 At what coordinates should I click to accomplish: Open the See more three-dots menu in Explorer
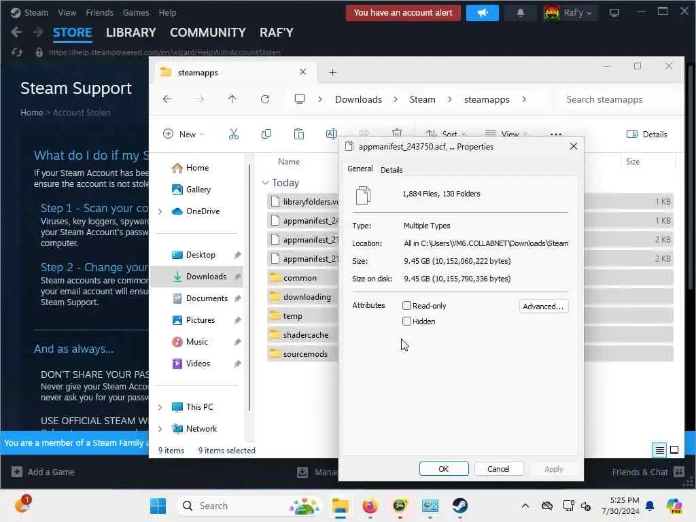point(556,134)
